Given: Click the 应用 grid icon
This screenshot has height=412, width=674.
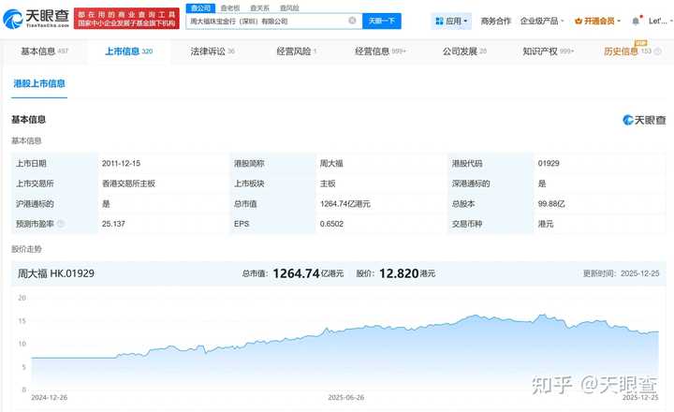Looking at the screenshot, I should click(x=439, y=22).
